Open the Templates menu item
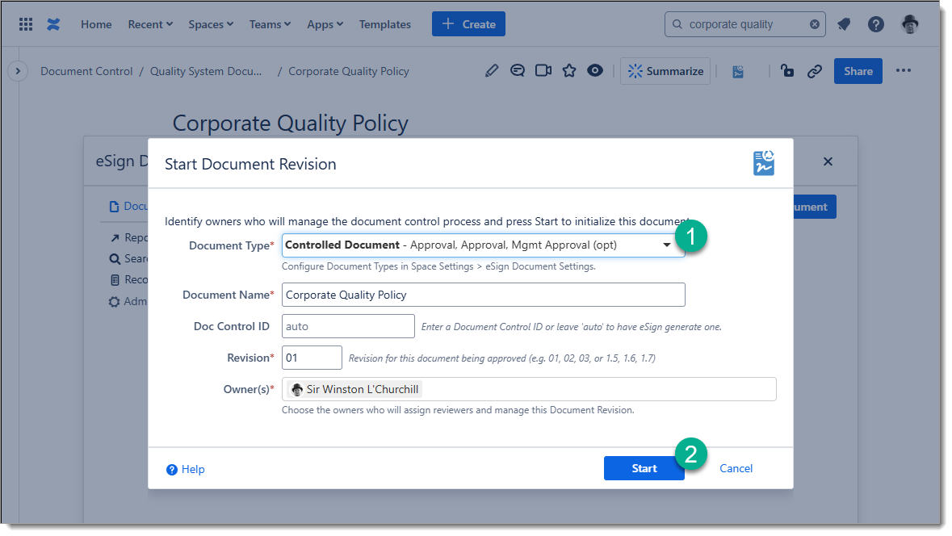This screenshot has height=536, width=952. click(385, 24)
